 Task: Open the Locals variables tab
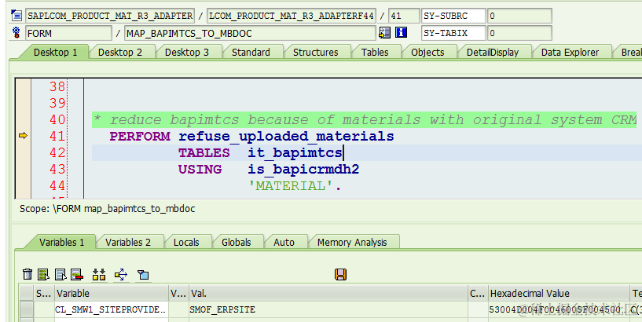tap(186, 242)
